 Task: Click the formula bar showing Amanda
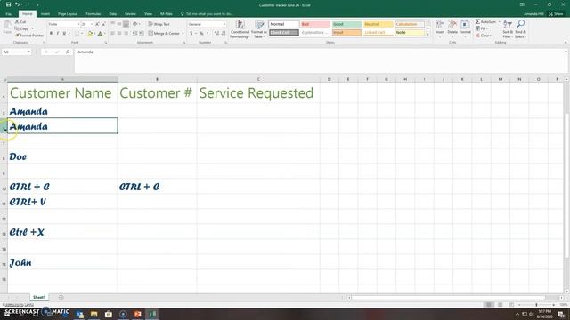point(320,61)
